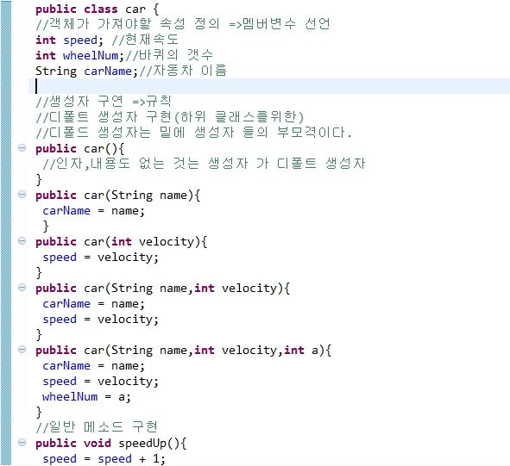
Task: Collapse the public car() default constructor
Action: pos(22,148)
